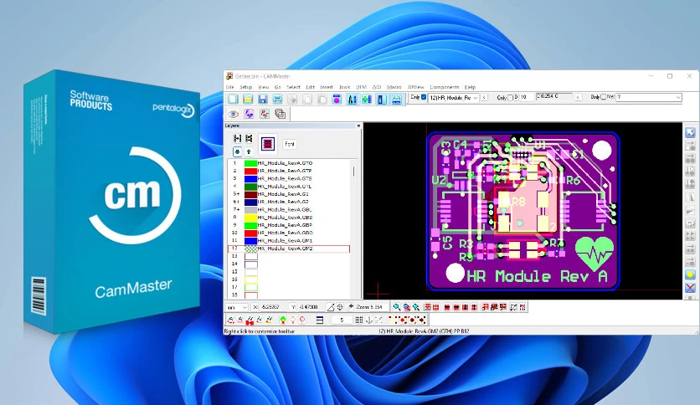Click the red 'PF' toolbar icon

point(265,114)
